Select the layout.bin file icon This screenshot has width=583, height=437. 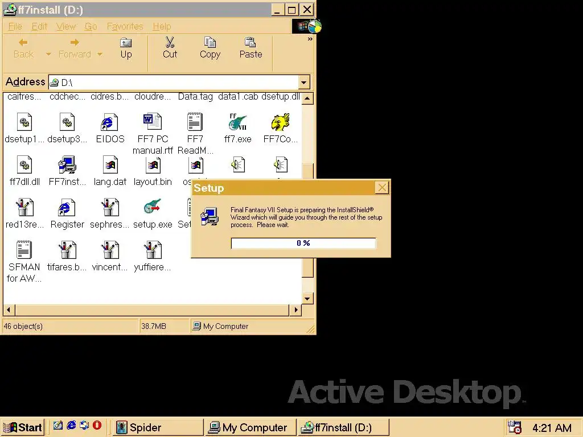[x=153, y=164]
